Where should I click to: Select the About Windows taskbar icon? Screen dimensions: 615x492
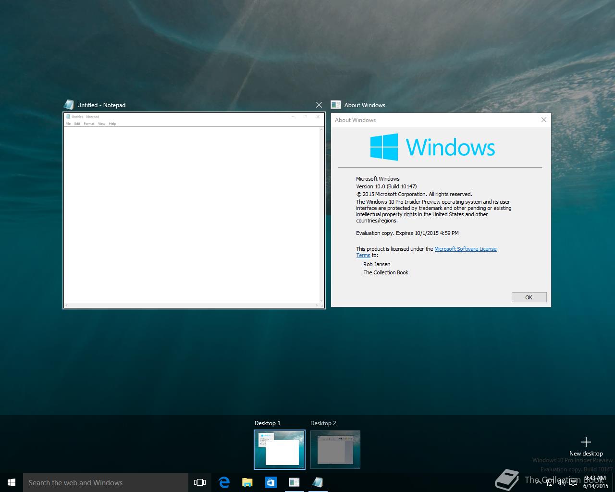(x=294, y=482)
